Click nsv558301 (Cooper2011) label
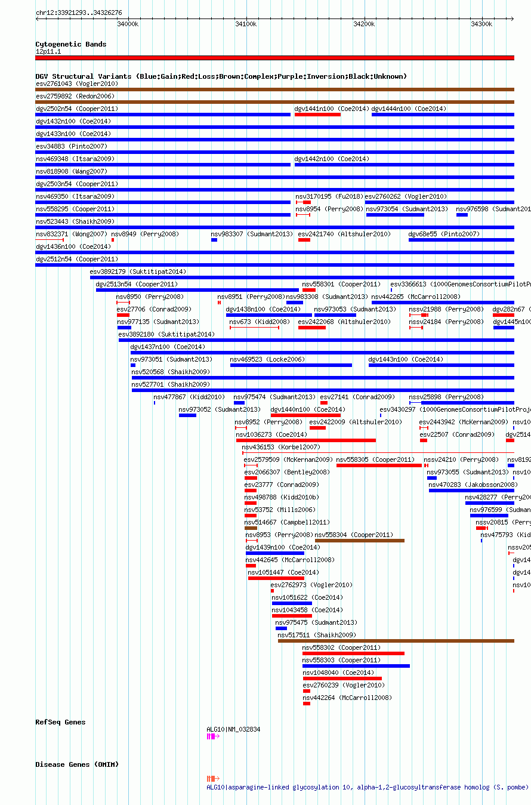Screen dimensions: 531x805 tap(341, 284)
